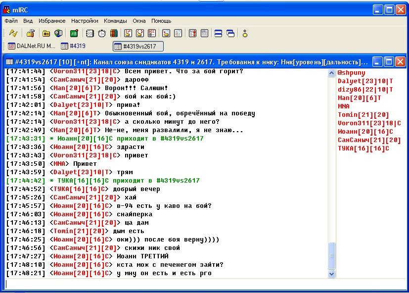Click the 17:43:31 Иоанн join message
Screen dimensions: 409x293
(105, 139)
